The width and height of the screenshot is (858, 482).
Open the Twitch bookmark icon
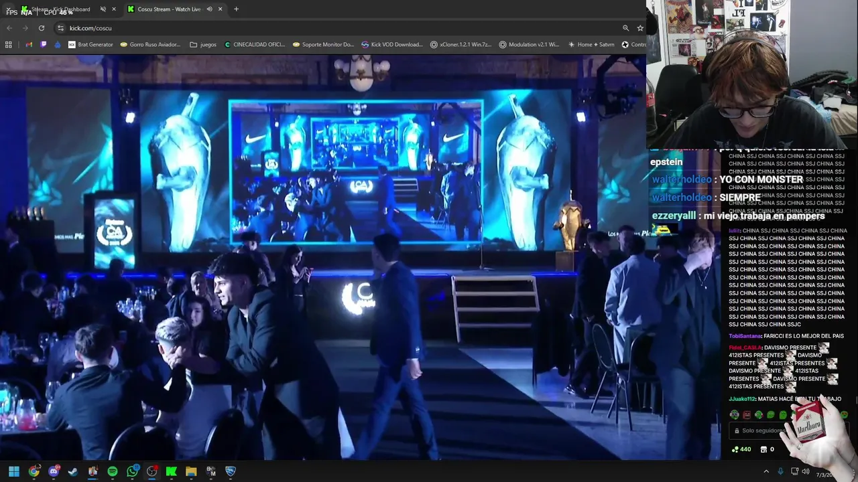[x=44, y=45]
